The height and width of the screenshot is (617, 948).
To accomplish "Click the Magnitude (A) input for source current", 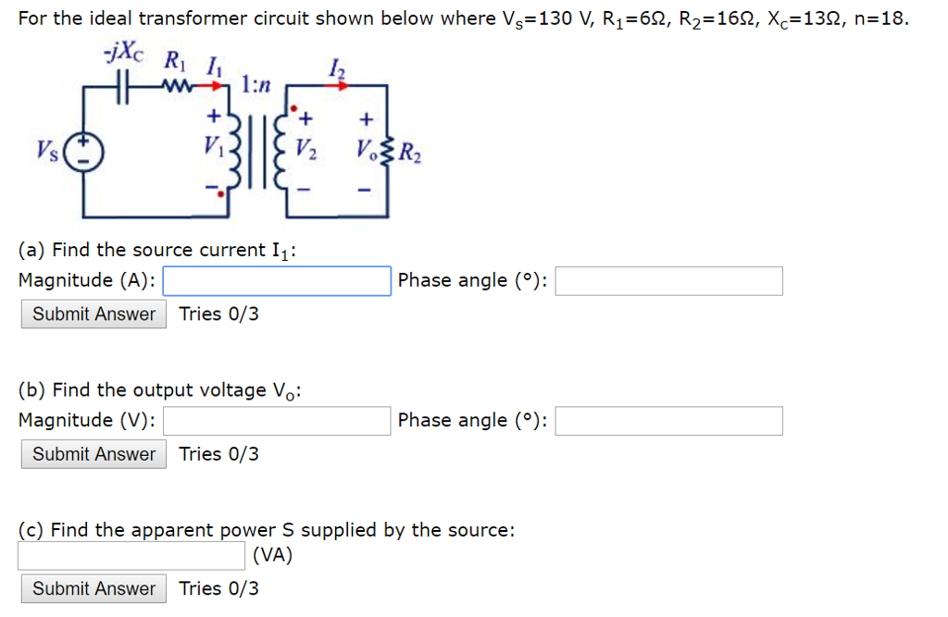I will [x=276, y=280].
